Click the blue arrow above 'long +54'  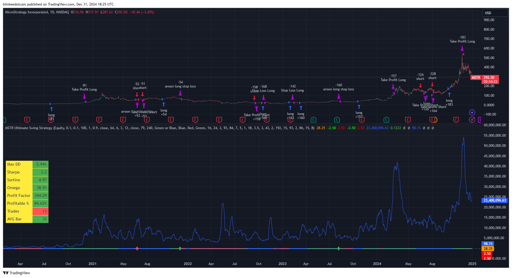pyautogui.click(x=164, y=104)
